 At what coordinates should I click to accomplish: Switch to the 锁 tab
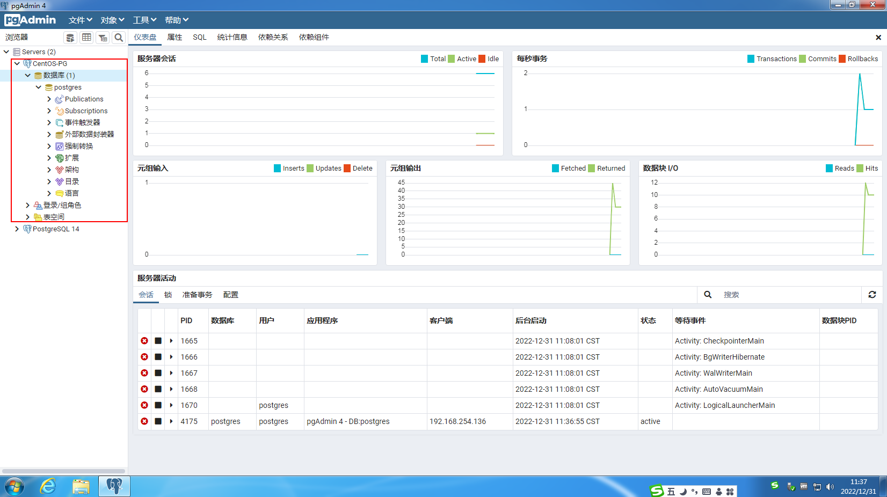168,295
